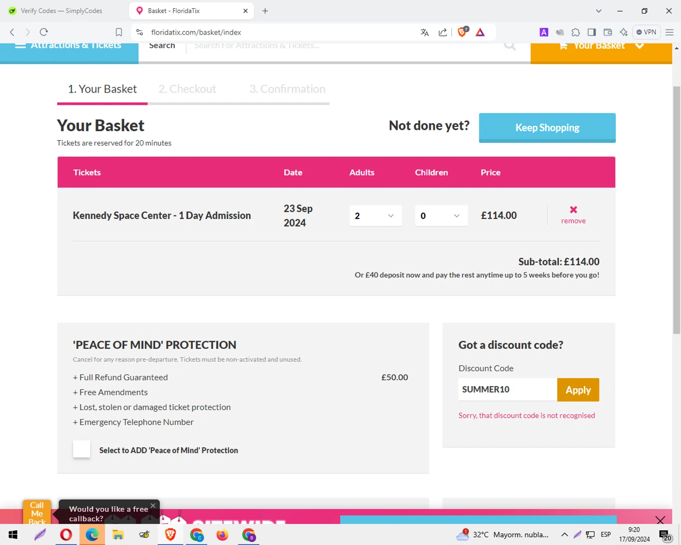
Task: Open Brave Shields lion icon
Action: coord(463,32)
